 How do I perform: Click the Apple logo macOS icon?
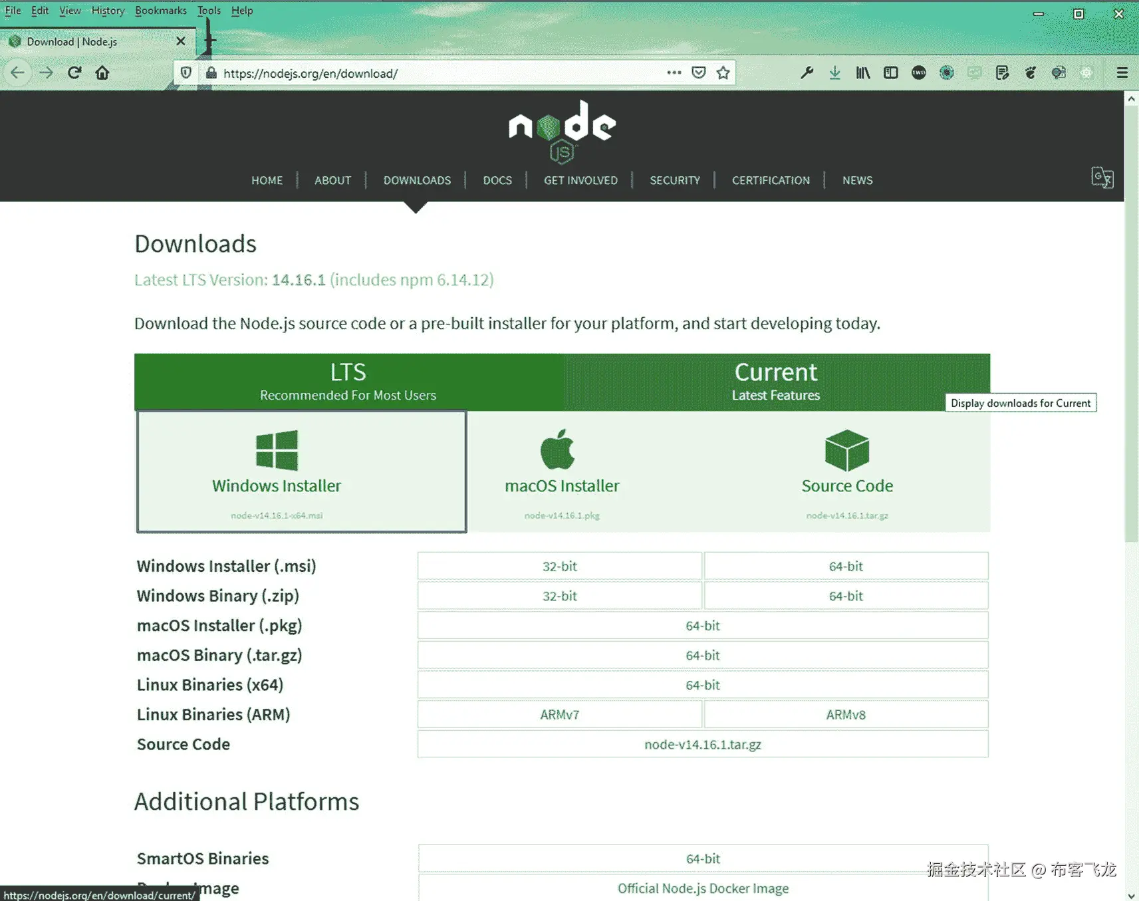pos(557,449)
